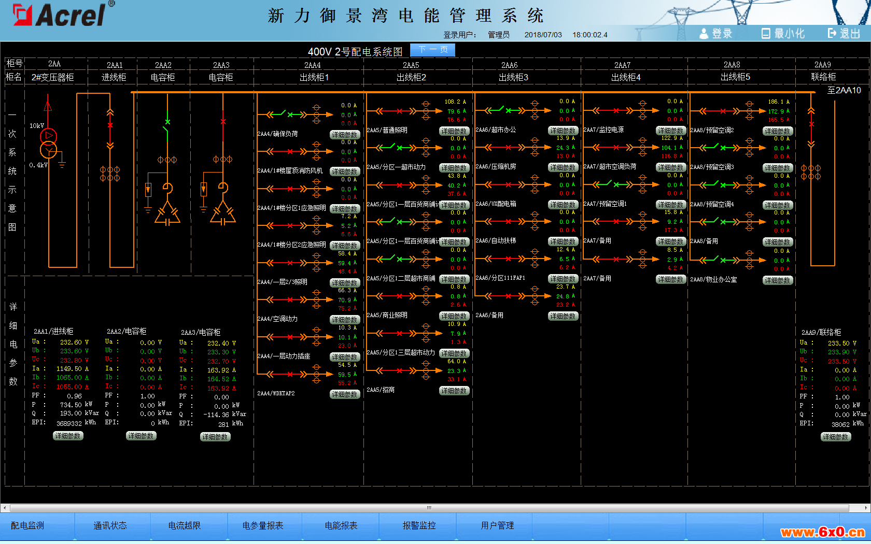Toggle the 2AA9 联络柜 tie breaker
The image size is (871, 544).
tap(811, 124)
